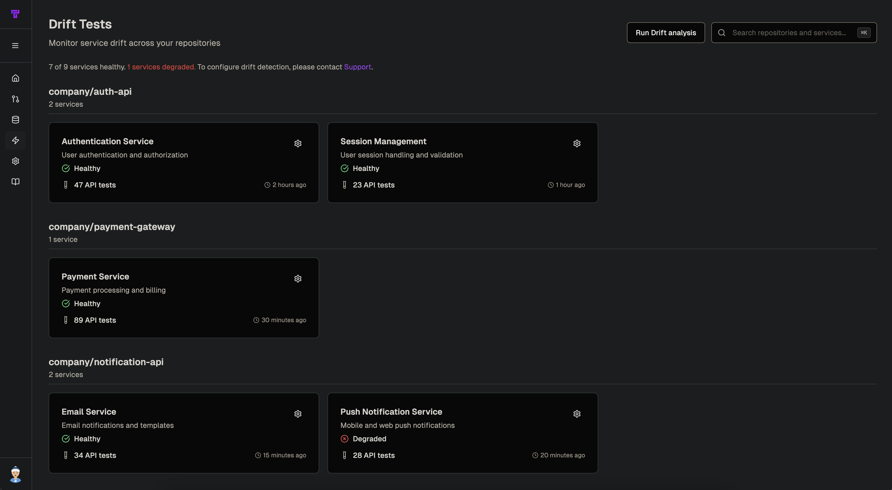Click the user avatar at the bottom

pos(16,475)
